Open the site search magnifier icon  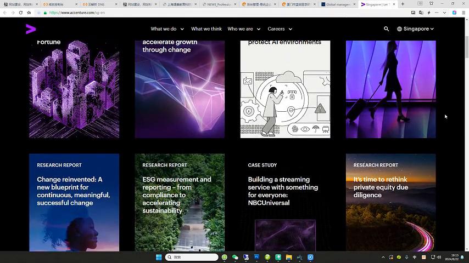[386, 29]
